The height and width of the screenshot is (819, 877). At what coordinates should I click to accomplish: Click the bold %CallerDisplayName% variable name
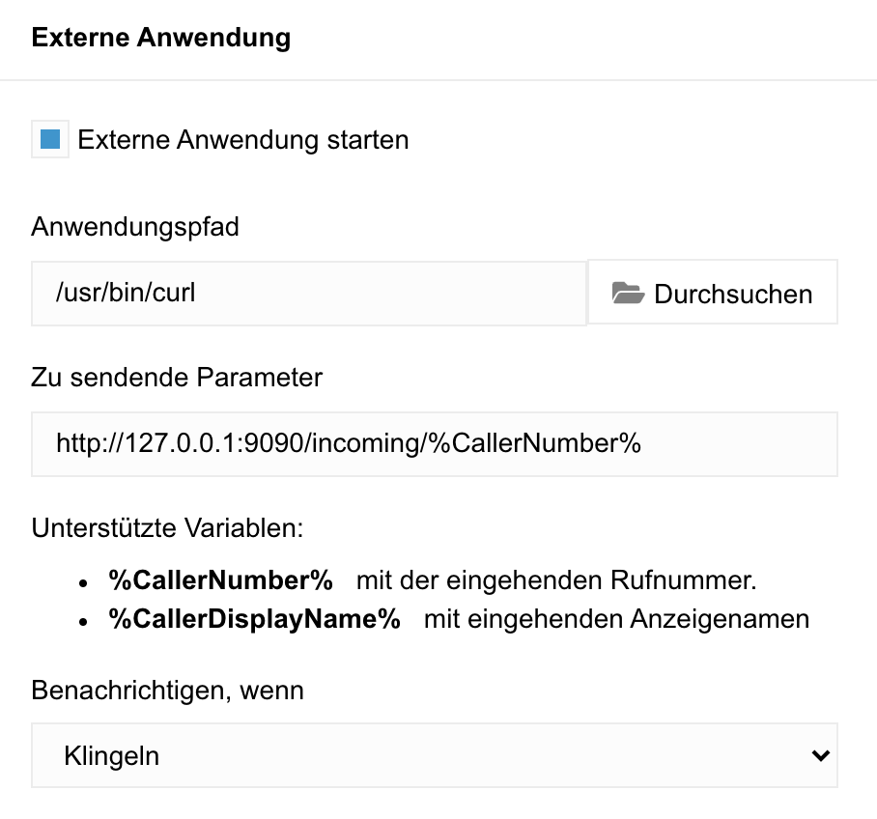coord(254,619)
